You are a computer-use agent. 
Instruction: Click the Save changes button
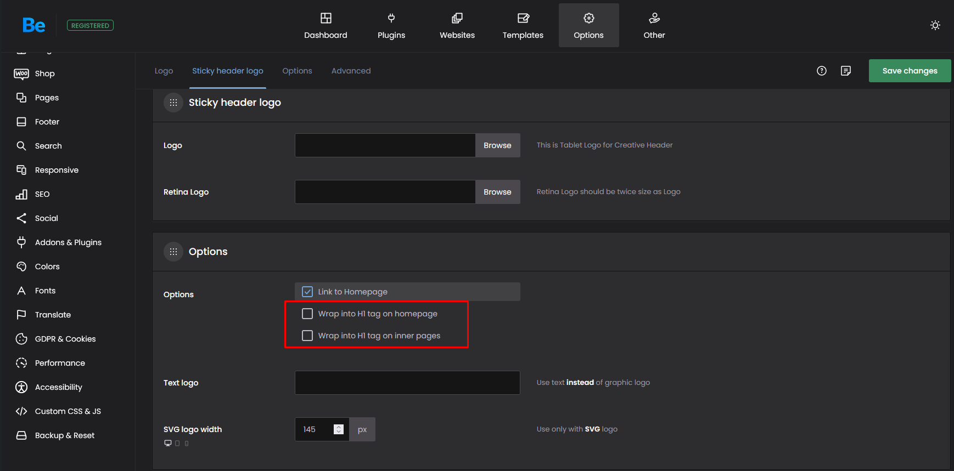pos(910,71)
